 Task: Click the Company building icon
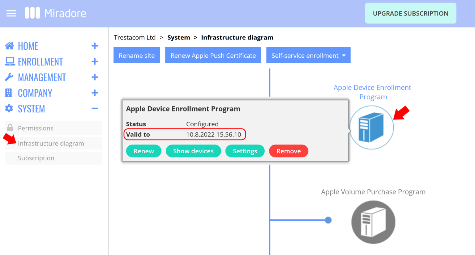click(x=10, y=93)
